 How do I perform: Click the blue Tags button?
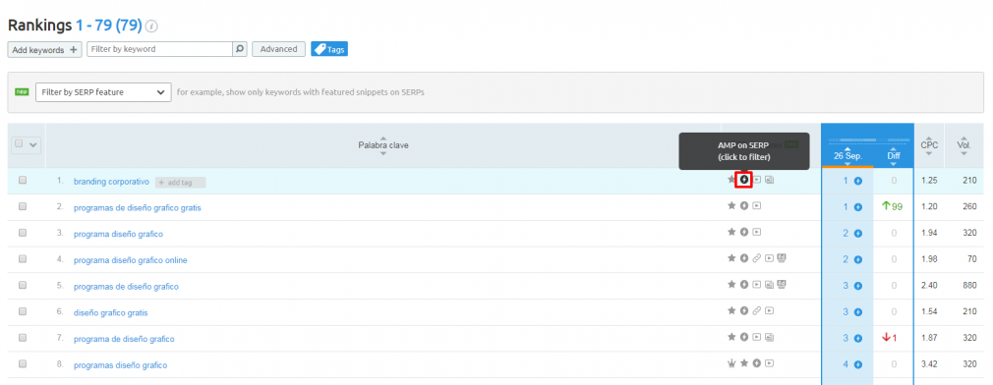(x=329, y=49)
